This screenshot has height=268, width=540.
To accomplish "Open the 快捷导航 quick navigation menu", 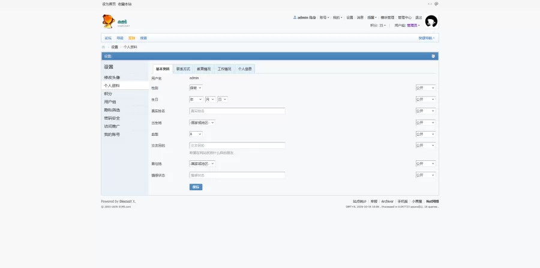I will click(x=427, y=38).
